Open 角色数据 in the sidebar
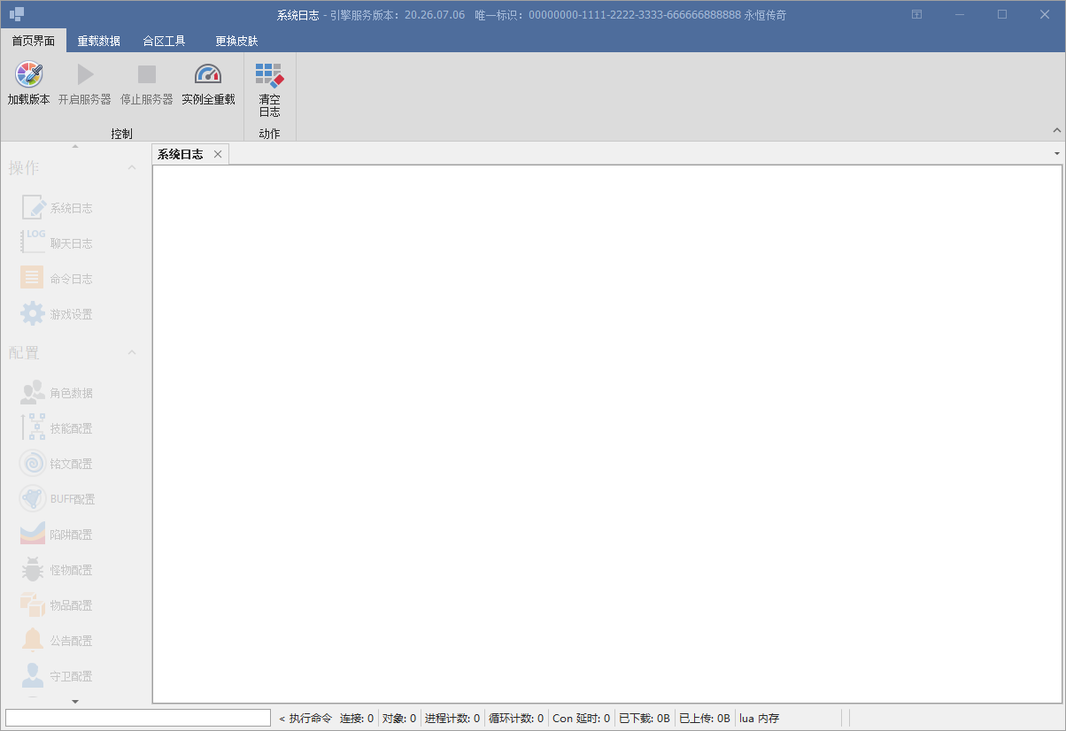 coord(57,393)
